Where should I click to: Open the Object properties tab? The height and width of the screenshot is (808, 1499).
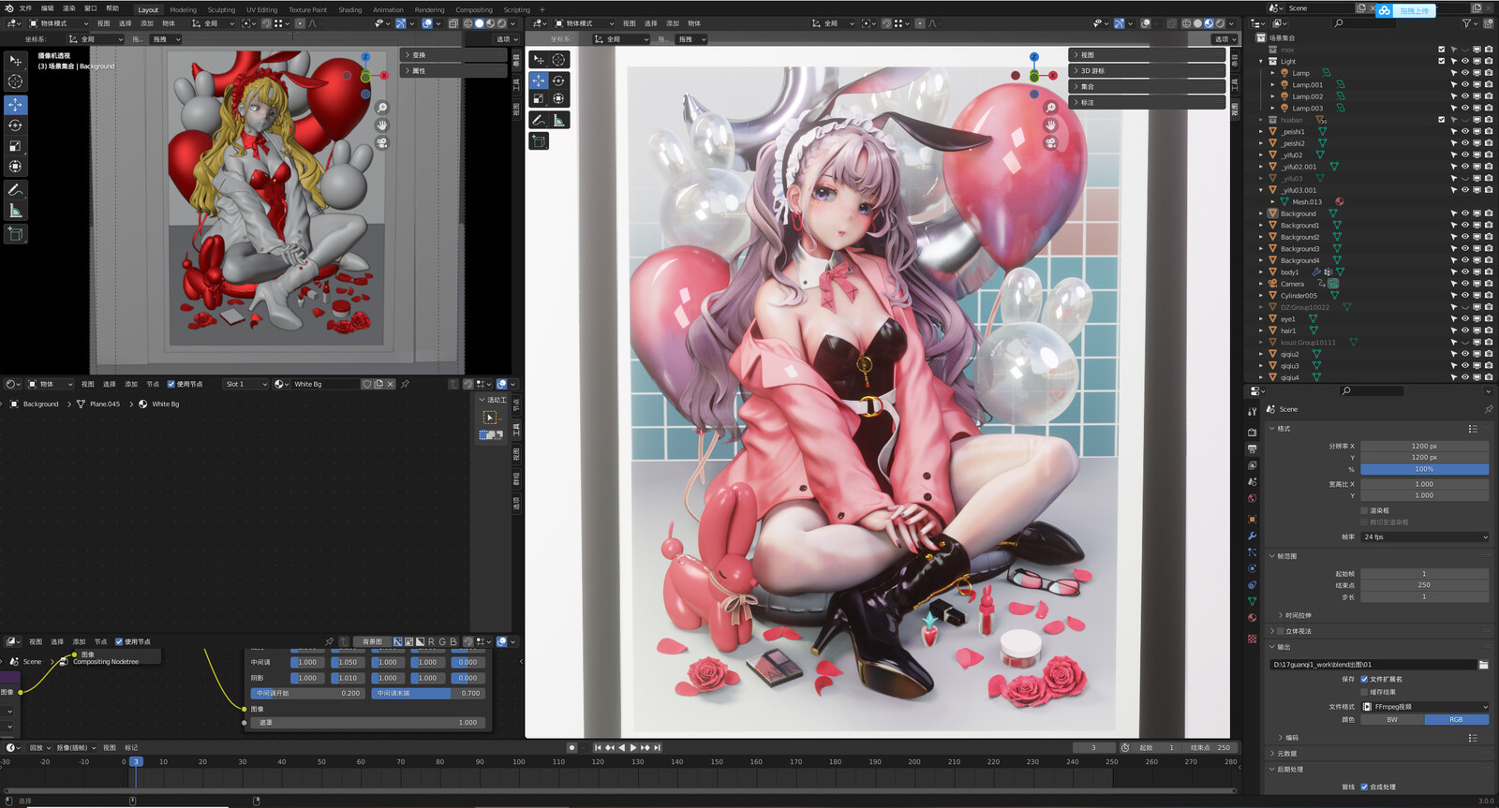point(1252,519)
